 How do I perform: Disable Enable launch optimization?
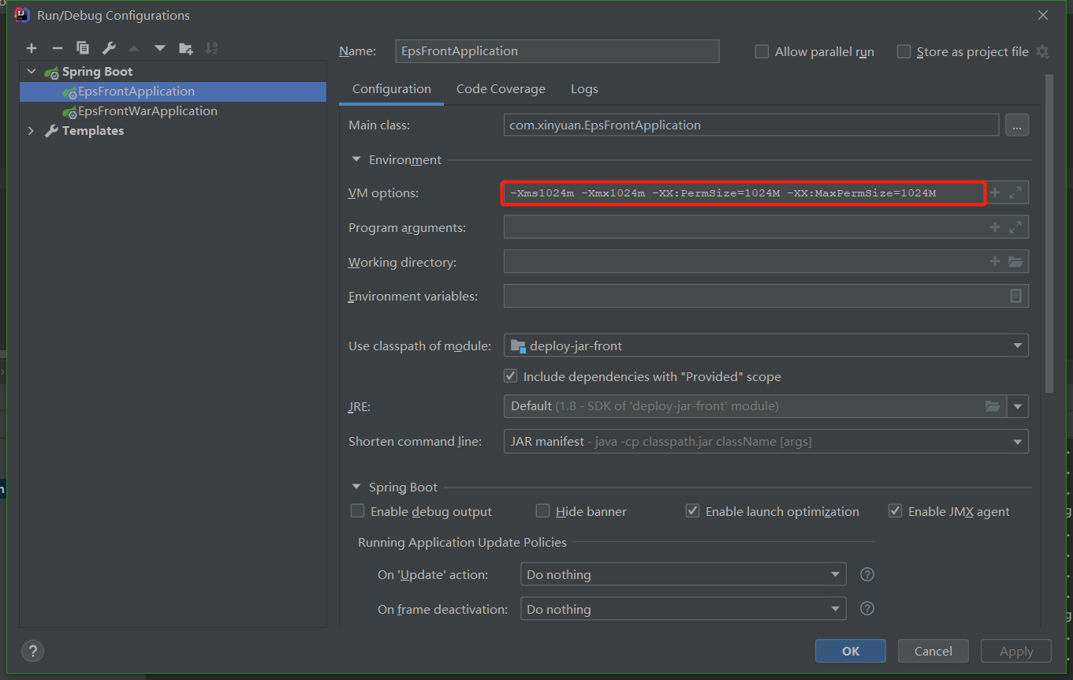coord(692,511)
